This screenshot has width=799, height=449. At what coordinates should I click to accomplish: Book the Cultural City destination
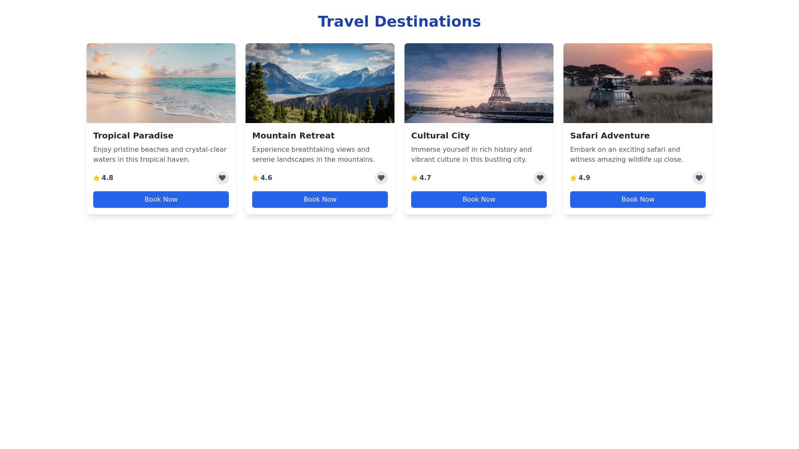(x=479, y=200)
